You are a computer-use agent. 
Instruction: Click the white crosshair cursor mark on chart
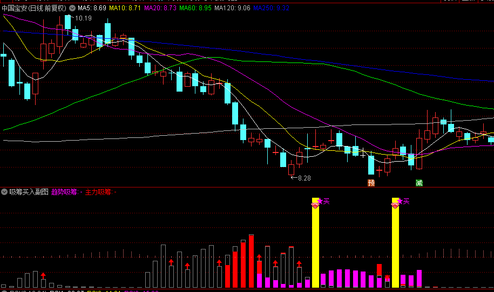point(363,154)
